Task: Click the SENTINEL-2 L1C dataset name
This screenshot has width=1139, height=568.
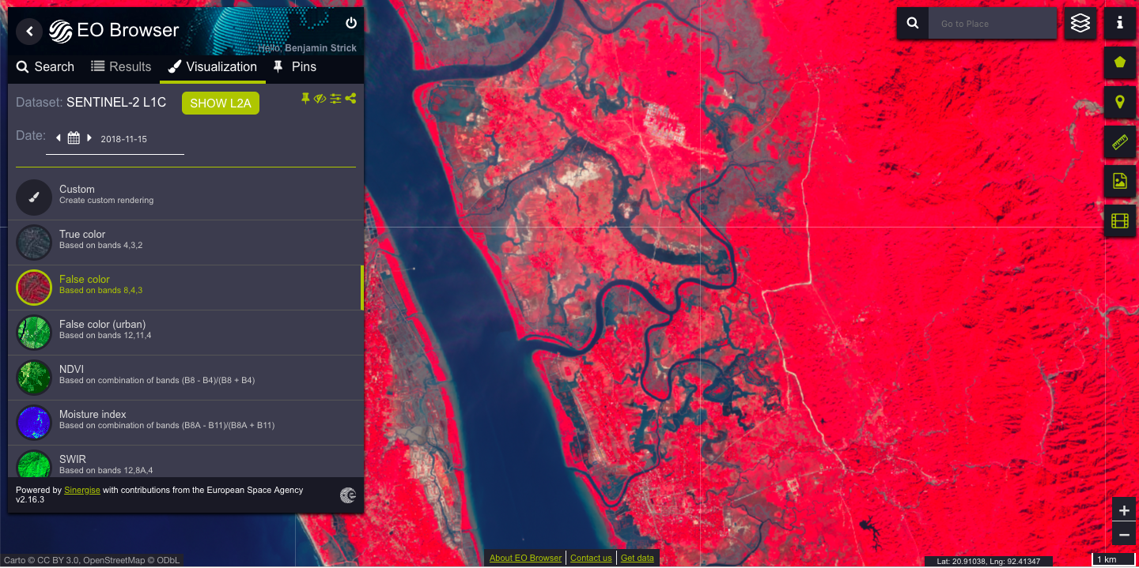Action: pos(116,103)
